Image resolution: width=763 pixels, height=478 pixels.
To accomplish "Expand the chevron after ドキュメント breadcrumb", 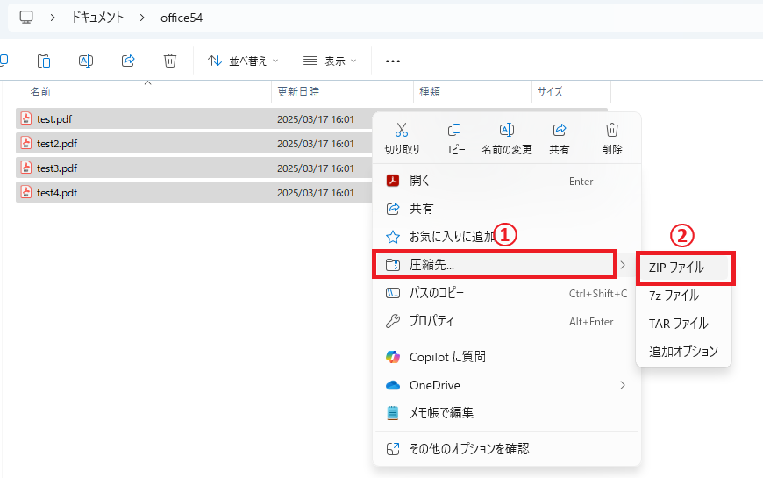I will click(x=142, y=18).
